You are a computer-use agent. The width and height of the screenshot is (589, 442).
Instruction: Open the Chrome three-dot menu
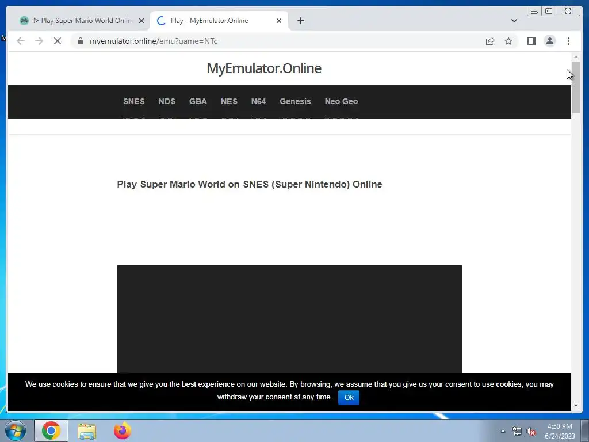coord(568,41)
